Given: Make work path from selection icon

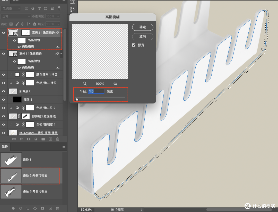Looking at the screenshot, I should click(35, 208).
